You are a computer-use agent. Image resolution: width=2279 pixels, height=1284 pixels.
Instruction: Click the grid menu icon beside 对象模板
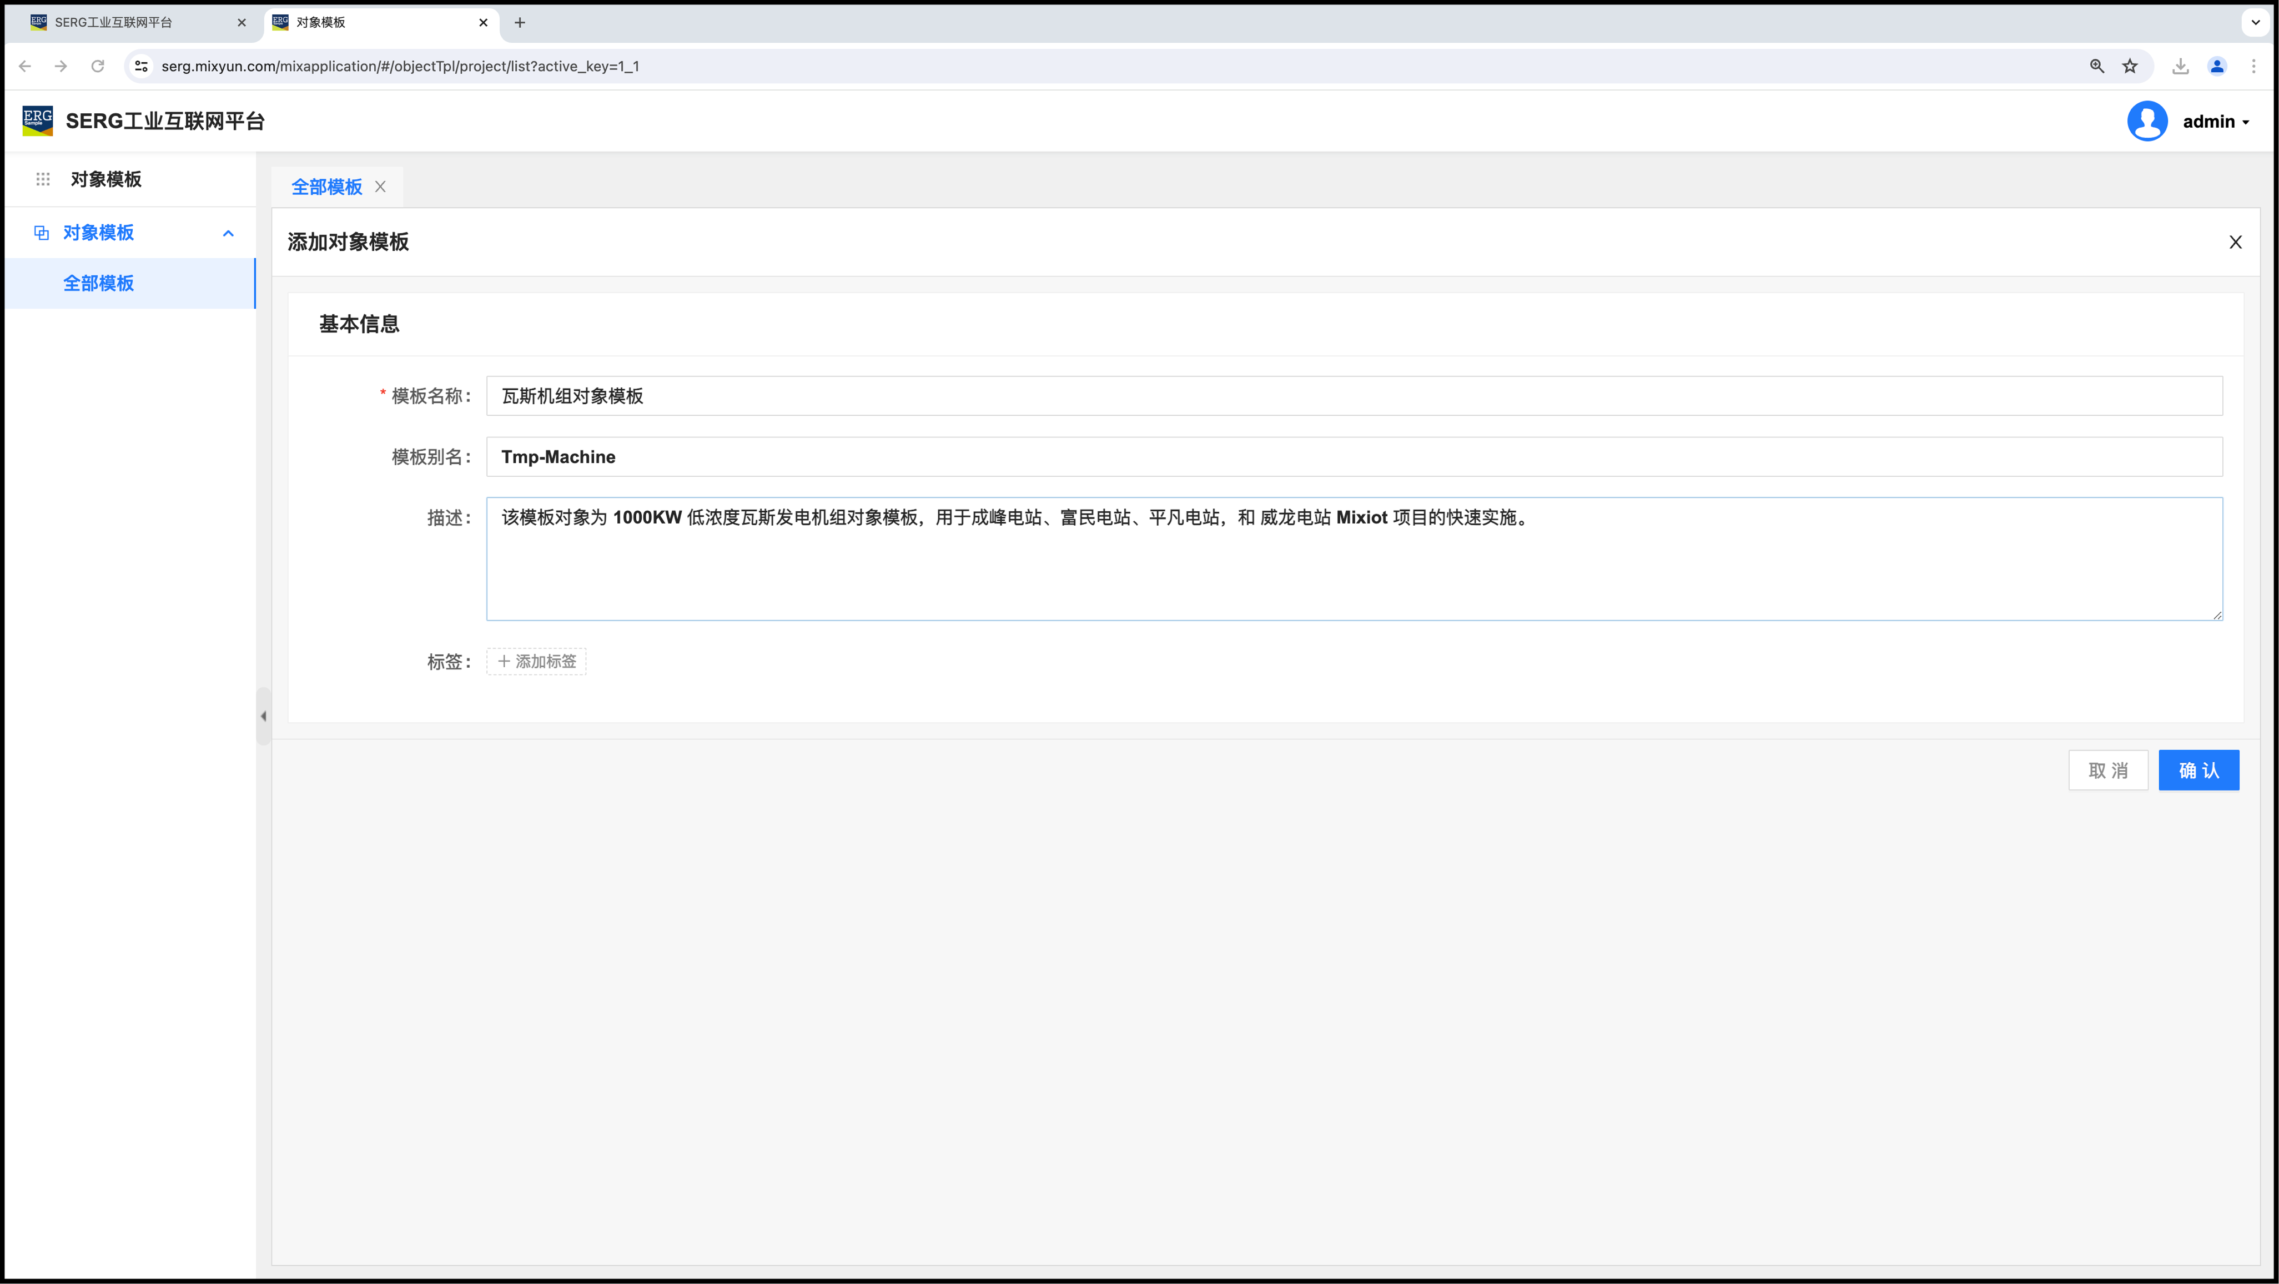point(42,180)
